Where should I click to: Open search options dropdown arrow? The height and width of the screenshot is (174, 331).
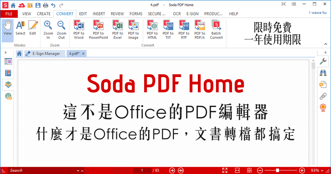click(x=78, y=171)
